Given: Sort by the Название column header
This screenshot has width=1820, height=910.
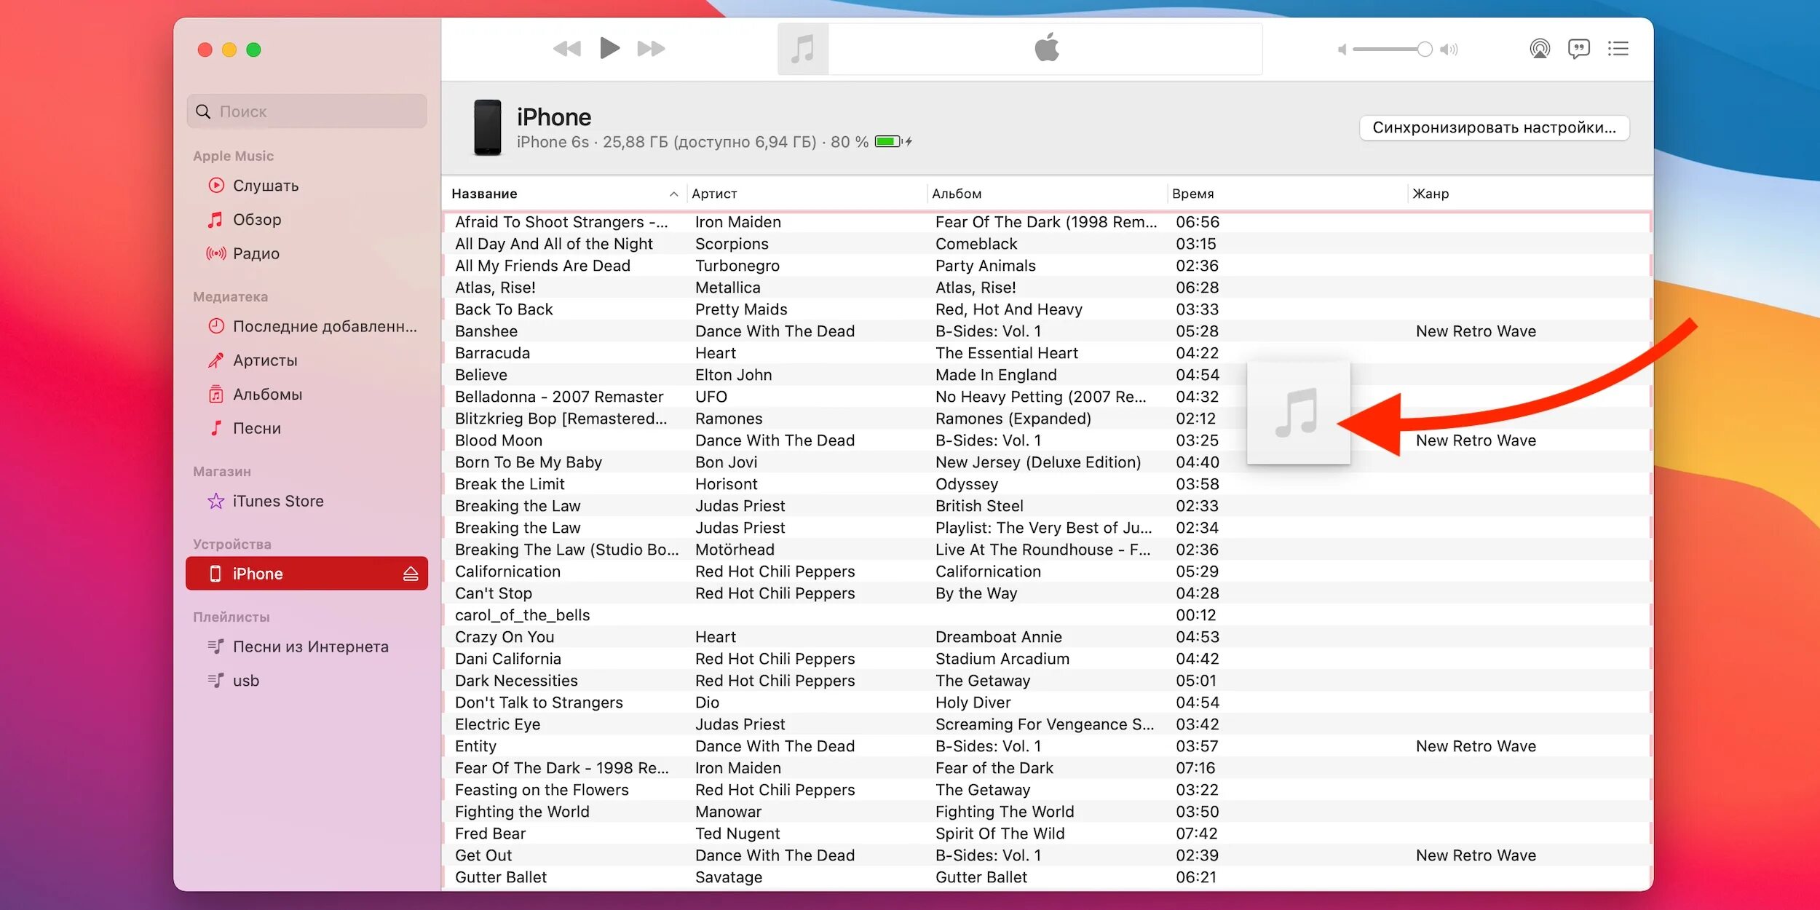Looking at the screenshot, I should pos(484,194).
